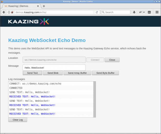The image size is (161, 134).
Task: Click the Message label
Action: (x=14, y=66)
